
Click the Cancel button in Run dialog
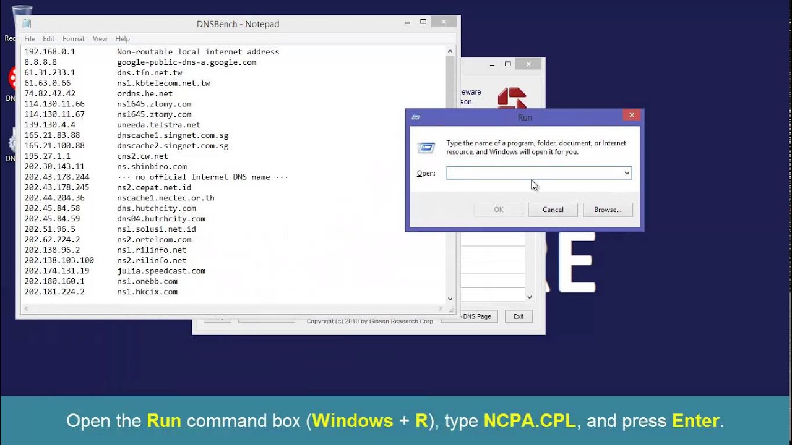[553, 210]
